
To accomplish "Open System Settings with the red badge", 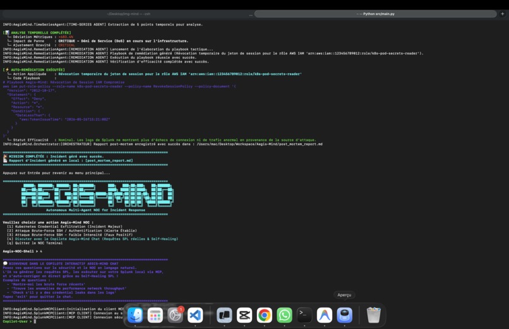I will 176,315.
